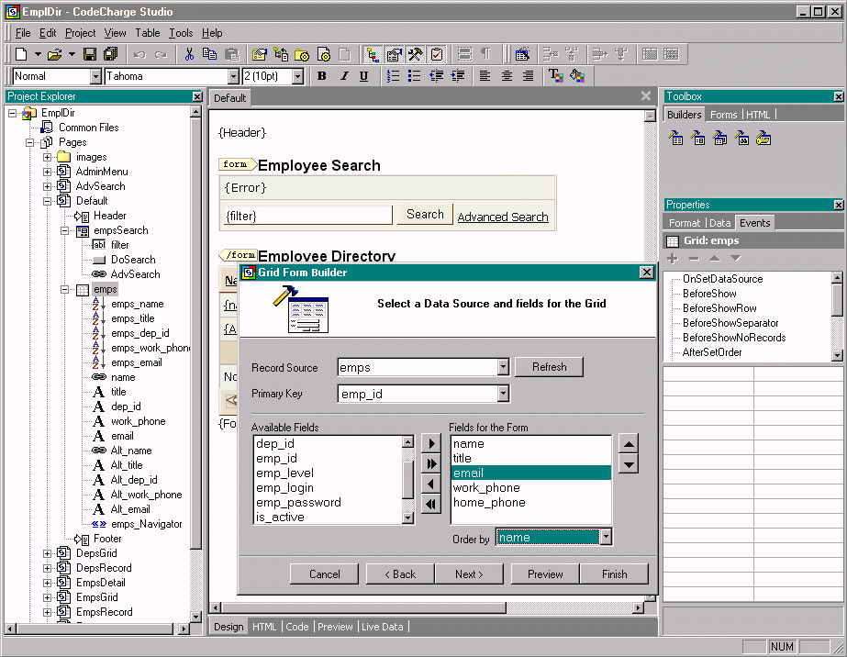The image size is (847, 657).
Task: Open the Order by dropdown
Action: click(x=606, y=537)
